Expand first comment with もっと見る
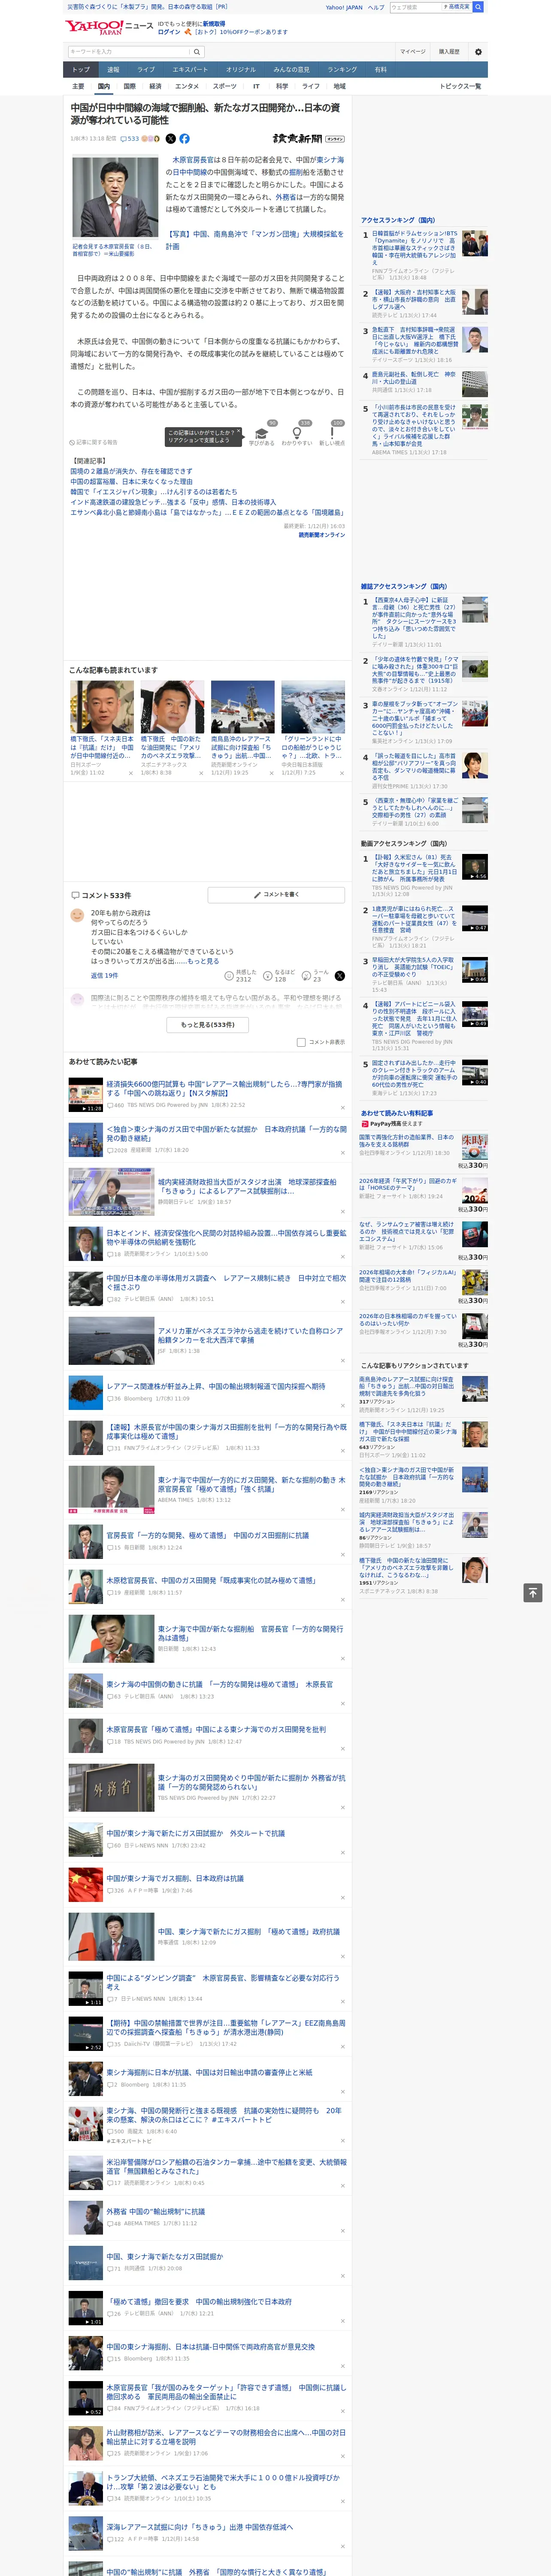 point(203,961)
